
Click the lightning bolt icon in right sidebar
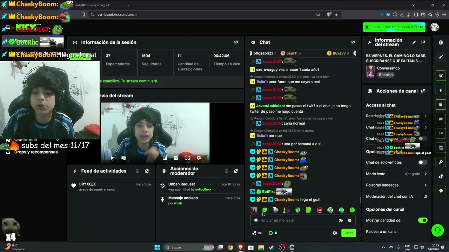pos(441,90)
